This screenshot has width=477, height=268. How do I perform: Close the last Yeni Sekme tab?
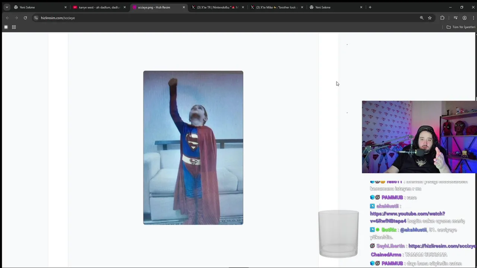click(x=361, y=7)
